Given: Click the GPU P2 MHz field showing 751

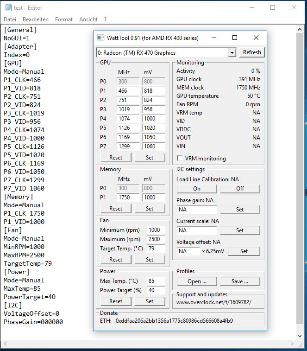Looking at the screenshot, I should click(128, 100).
